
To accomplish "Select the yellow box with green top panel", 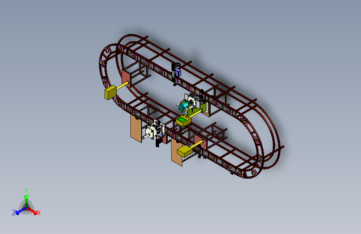I will (184, 121).
